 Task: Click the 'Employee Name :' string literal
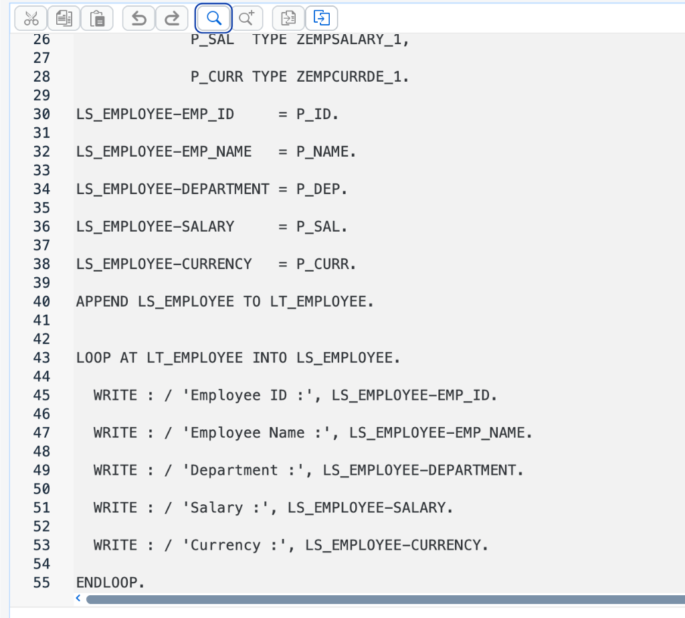point(256,433)
